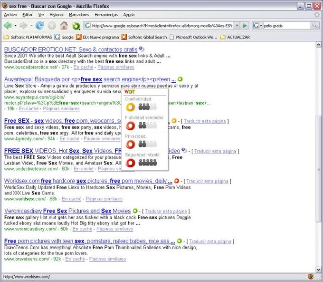Image resolution: width=323 pixels, height=282 pixels.
Task: Click the Seguridad infantil label in WOT popup
Action: [x=142, y=155]
